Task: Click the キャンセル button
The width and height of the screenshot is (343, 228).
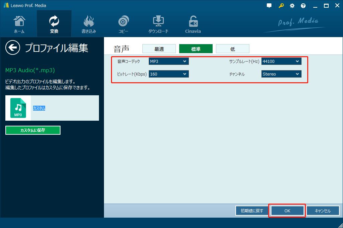Action: tap(323, 211)
